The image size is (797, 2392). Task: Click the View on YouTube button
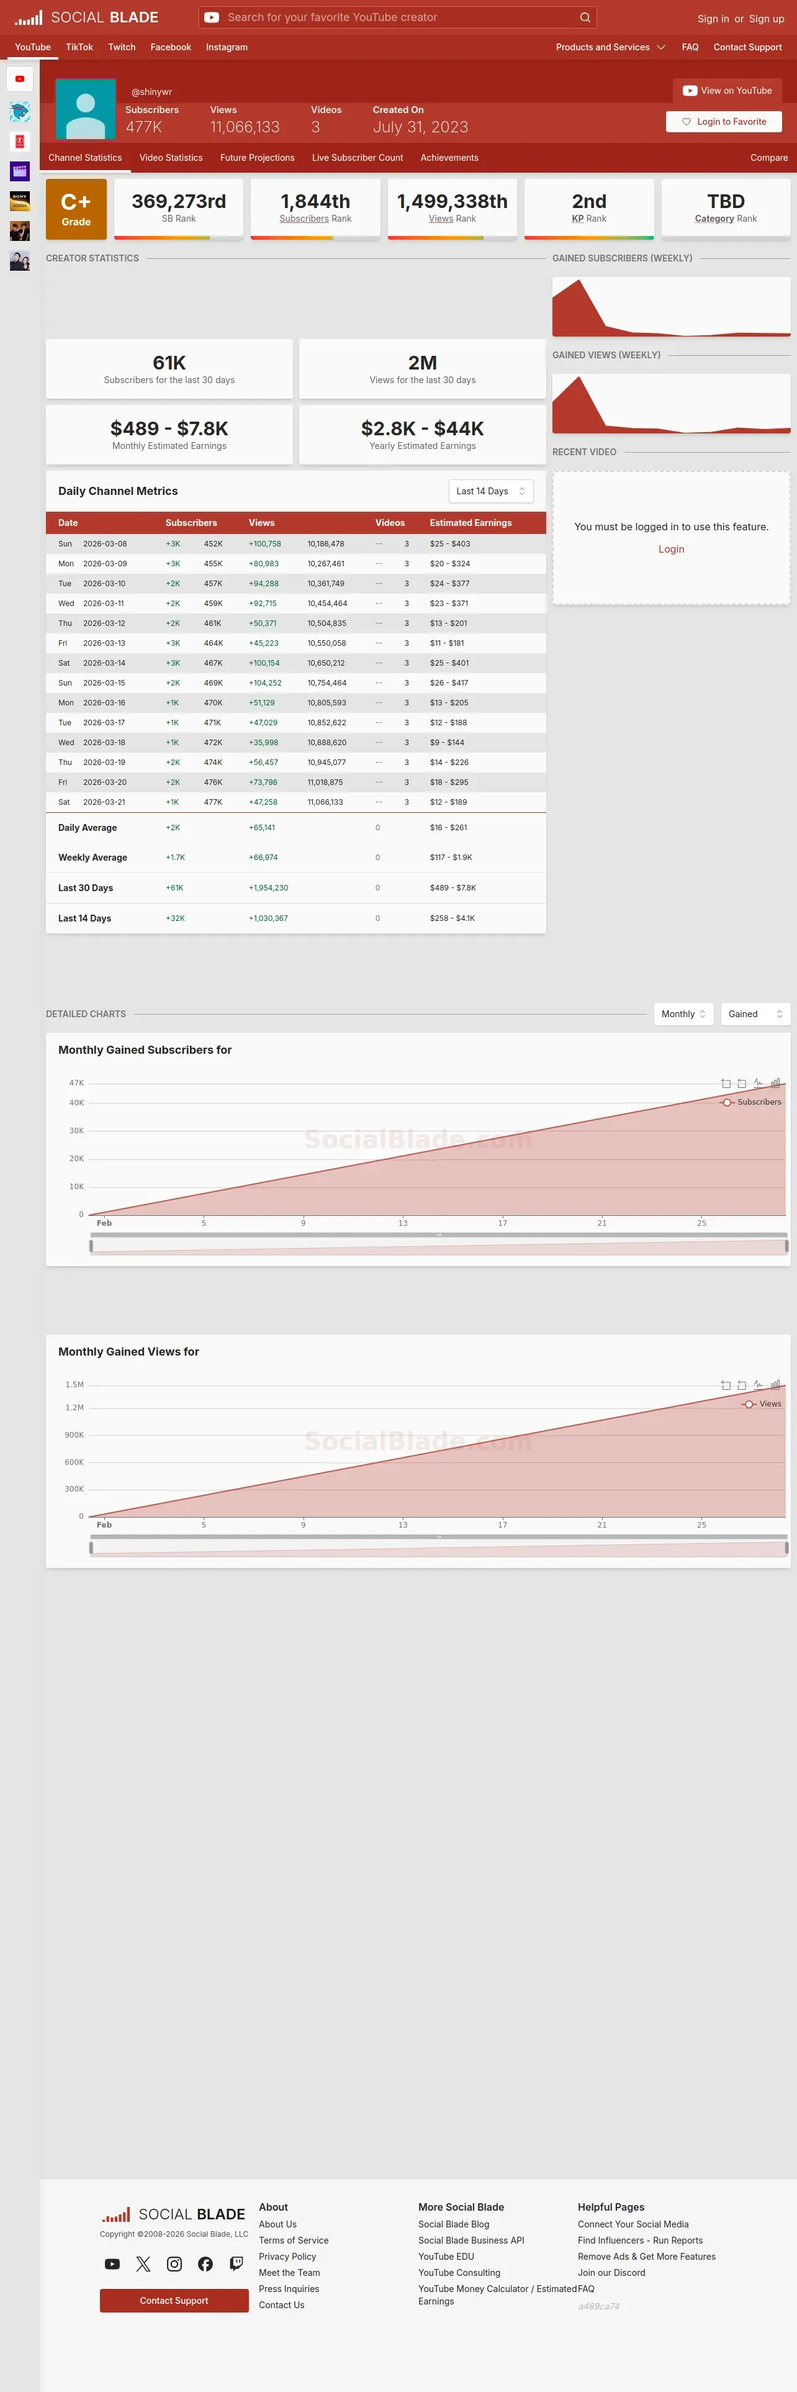click(x=727, y=91)
